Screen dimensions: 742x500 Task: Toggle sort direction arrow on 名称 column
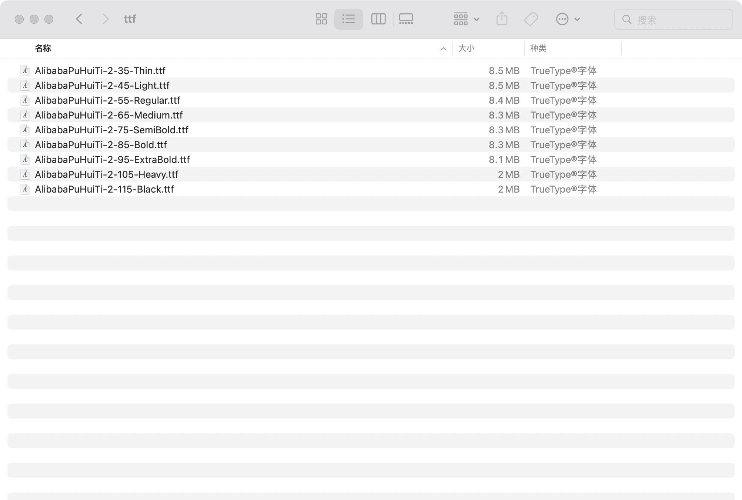pyautogui.click(x=443, y=49)
